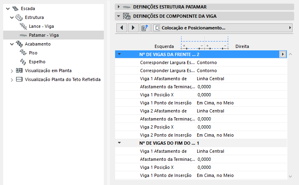Click front Viga 1 Ponto de Inserção value
This screenshot has width=299, height=185.
pos(215,103)
